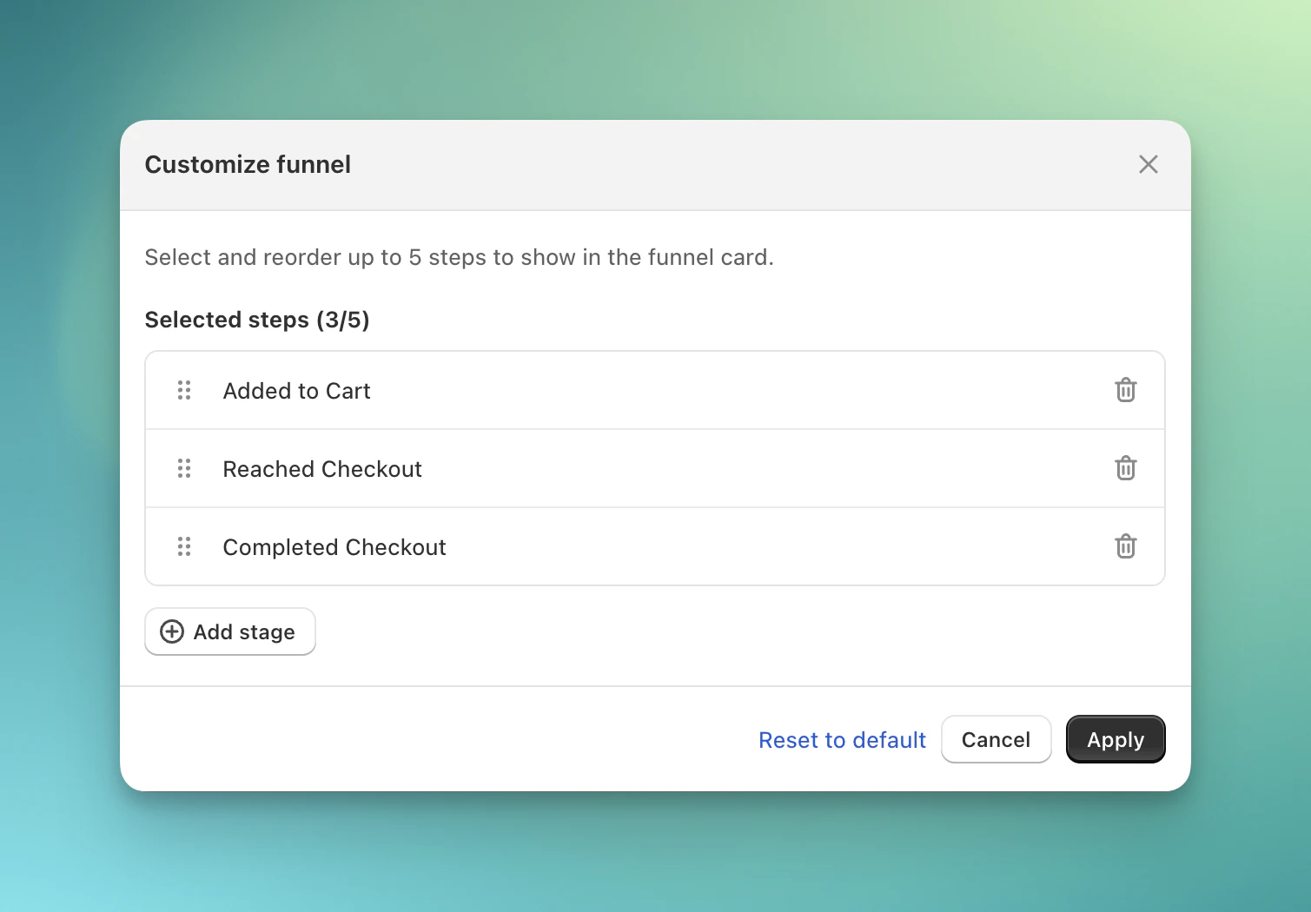Delete the Reached Checkout step
Viewport: 1311px width, 912px height.
click(1125, 468)
